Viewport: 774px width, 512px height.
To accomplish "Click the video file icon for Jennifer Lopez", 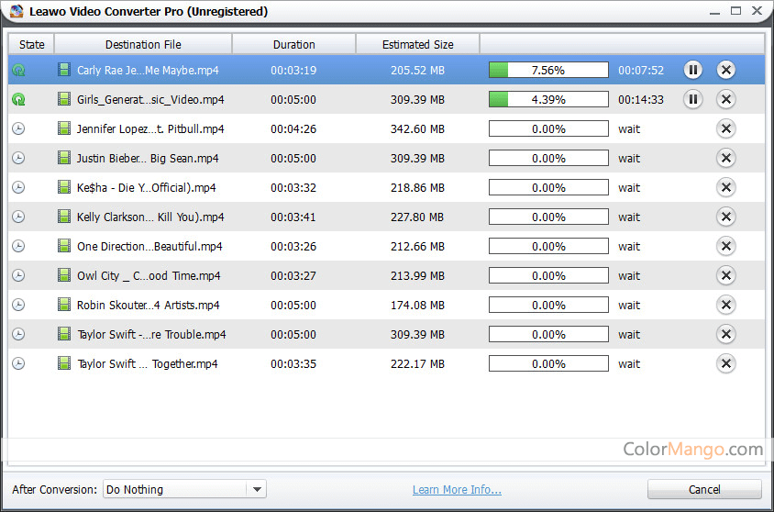I will pos(63,128).
